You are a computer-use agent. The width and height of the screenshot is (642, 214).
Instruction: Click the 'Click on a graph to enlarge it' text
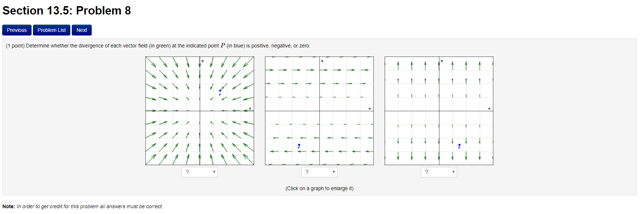point(319,188)
